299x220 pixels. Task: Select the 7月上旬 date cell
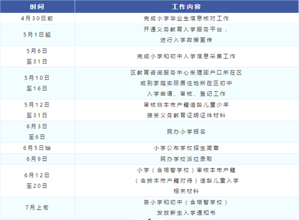click(37, 208)
